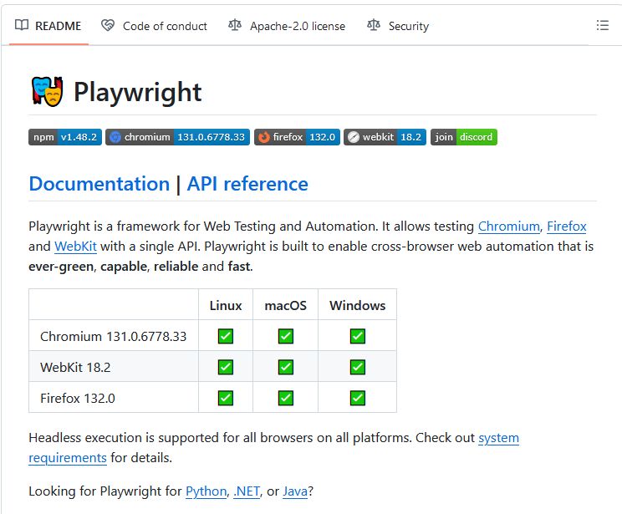This screenshot has width=622, height=514.
Task: Click the WebKit Windows green checkmark
Action: tap(358, 367)
